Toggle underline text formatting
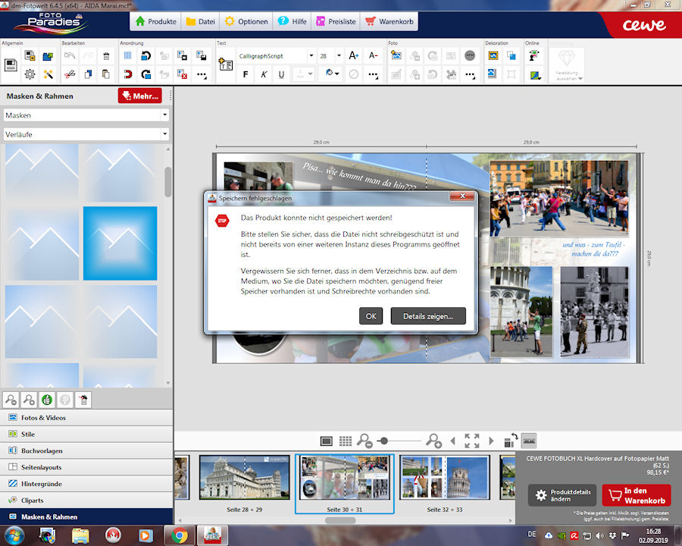 (x=282, y=74)
